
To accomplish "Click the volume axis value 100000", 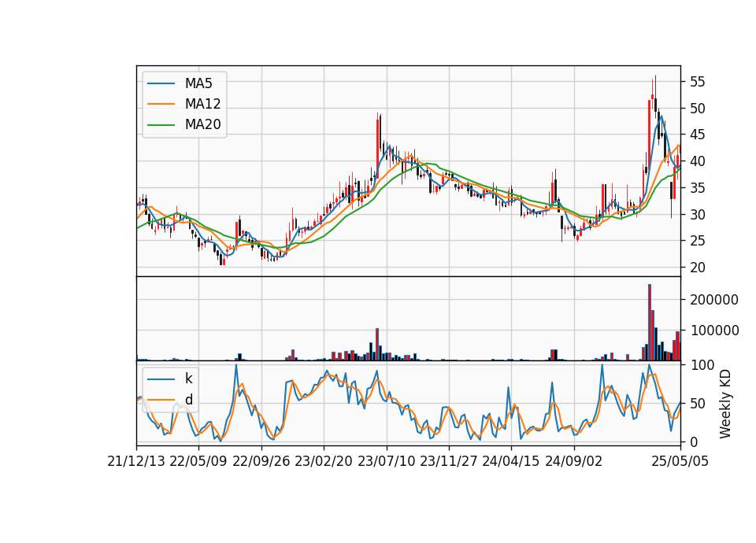I will [x=714, y=331].
